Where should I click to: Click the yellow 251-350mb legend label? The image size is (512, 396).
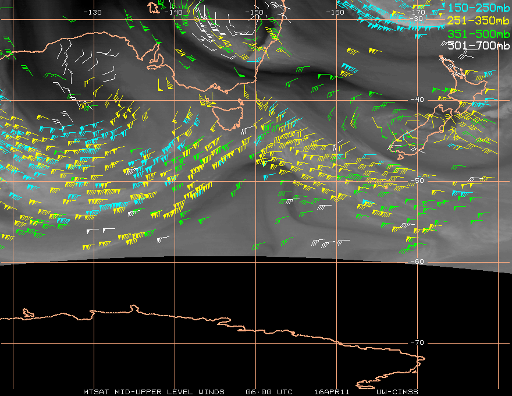coord(478,20)
